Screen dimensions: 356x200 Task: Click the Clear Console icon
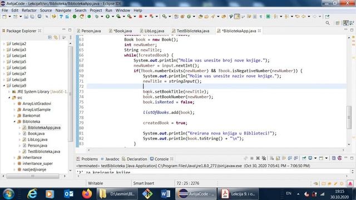[x=272, y=158]
